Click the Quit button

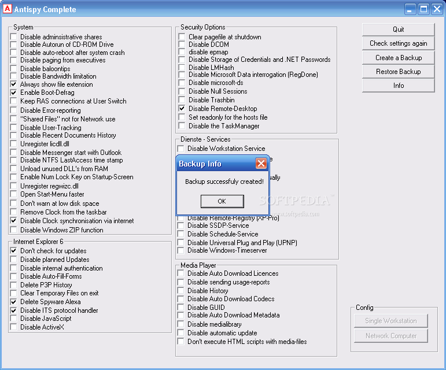(398, 29)
